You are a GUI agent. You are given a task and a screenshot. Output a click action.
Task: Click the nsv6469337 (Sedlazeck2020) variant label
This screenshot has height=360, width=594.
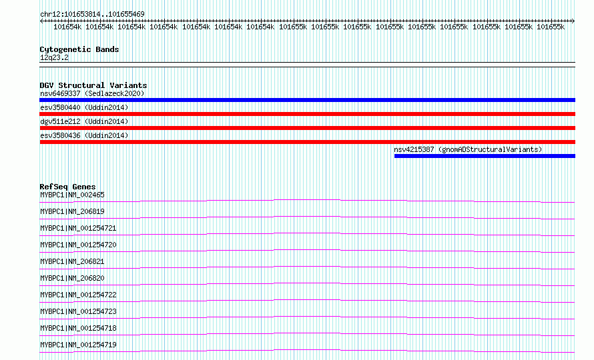point(92,93)
